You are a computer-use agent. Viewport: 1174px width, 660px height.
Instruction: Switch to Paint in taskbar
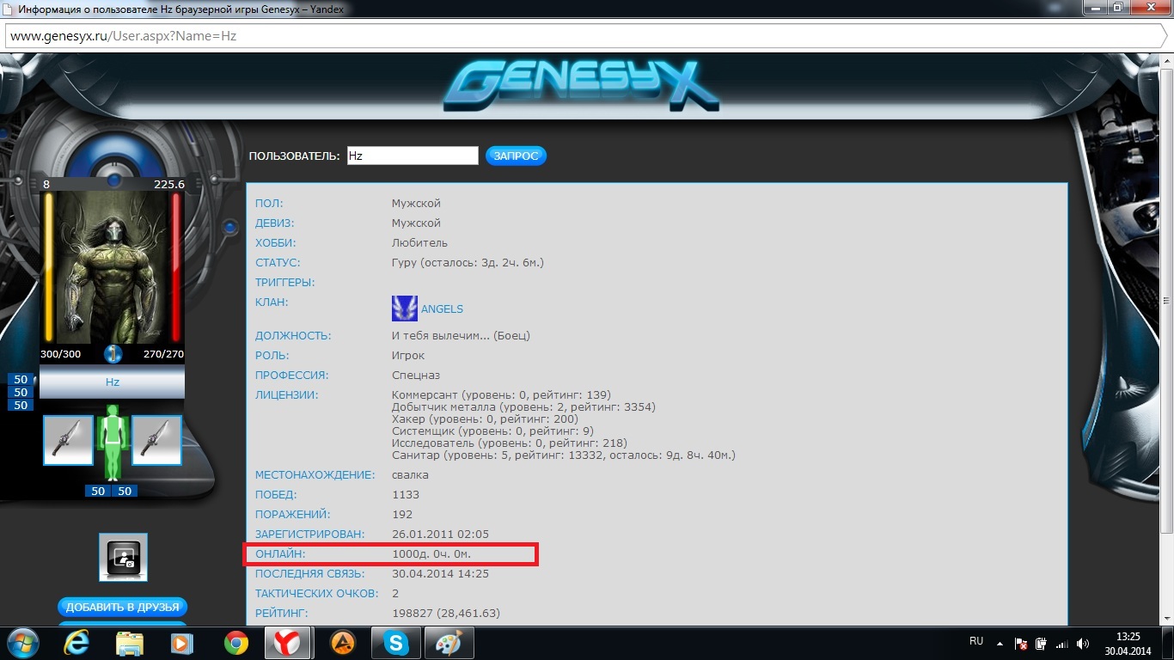pyautogui.click(x=449, y=644)
